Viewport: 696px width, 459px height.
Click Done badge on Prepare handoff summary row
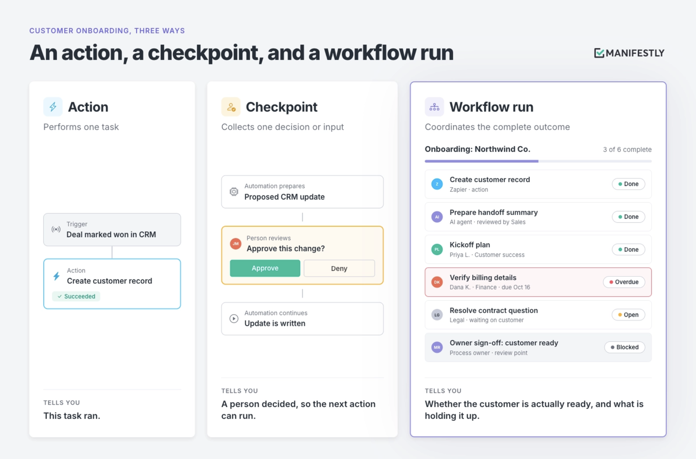(629, 217)
